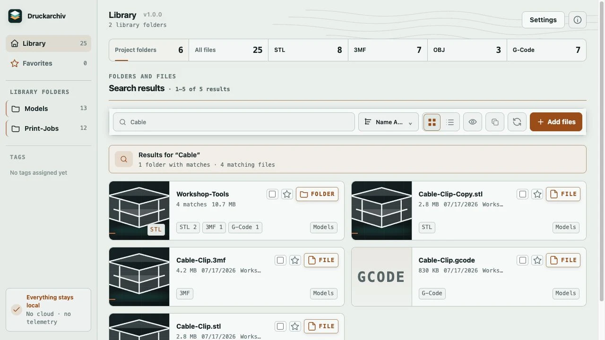Open Settings
The width and height of the screenshot is (605, 340).
pos(543,20)
